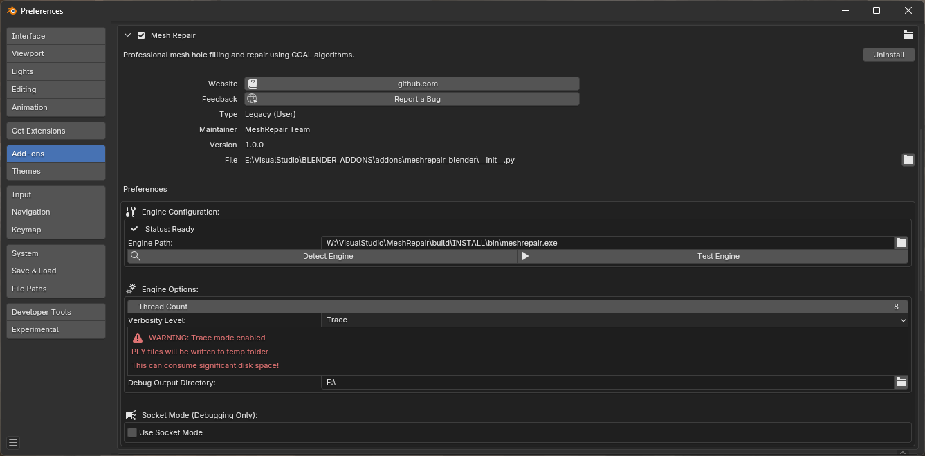Screen dimensions: 925x456
Task: Click inside the Engine Path text field
Action: coord(609,242)
